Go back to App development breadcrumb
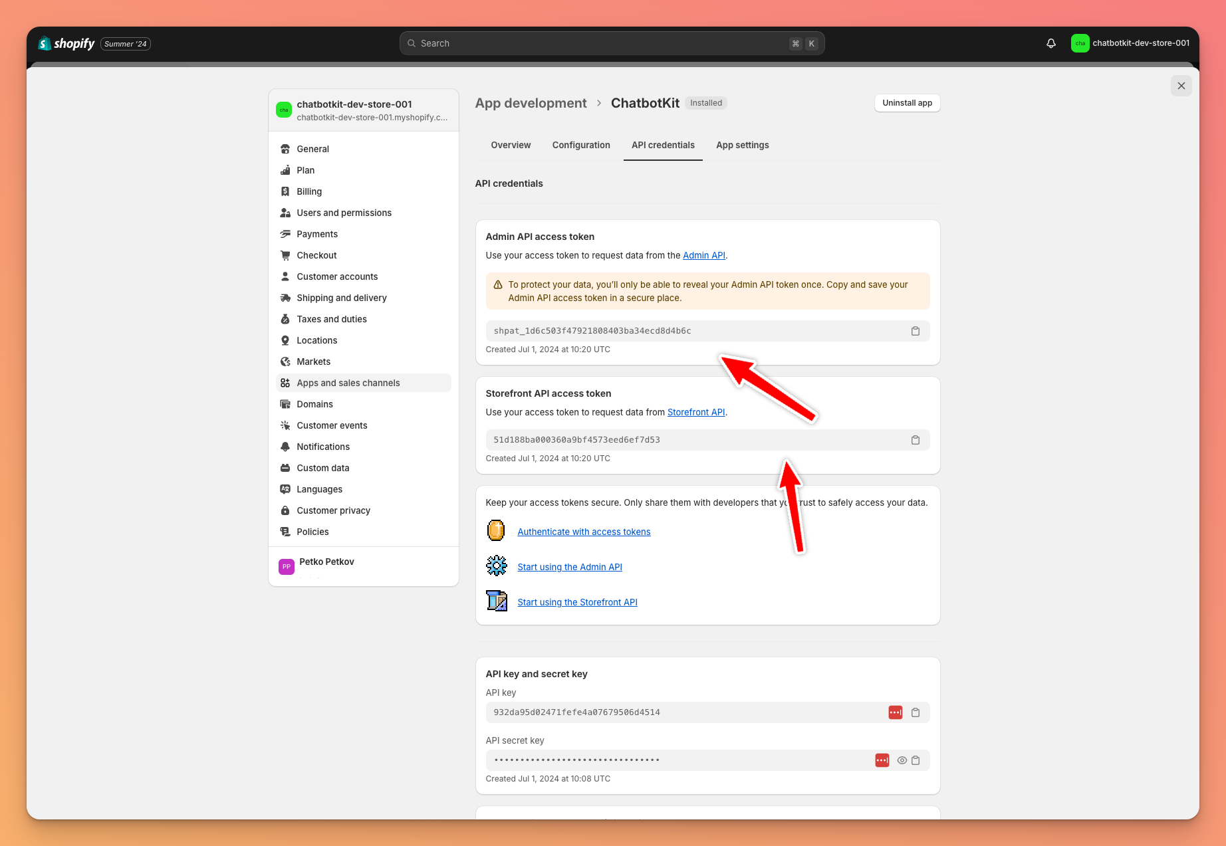Viewport: 1226px width, 846px height. point(531,103)
